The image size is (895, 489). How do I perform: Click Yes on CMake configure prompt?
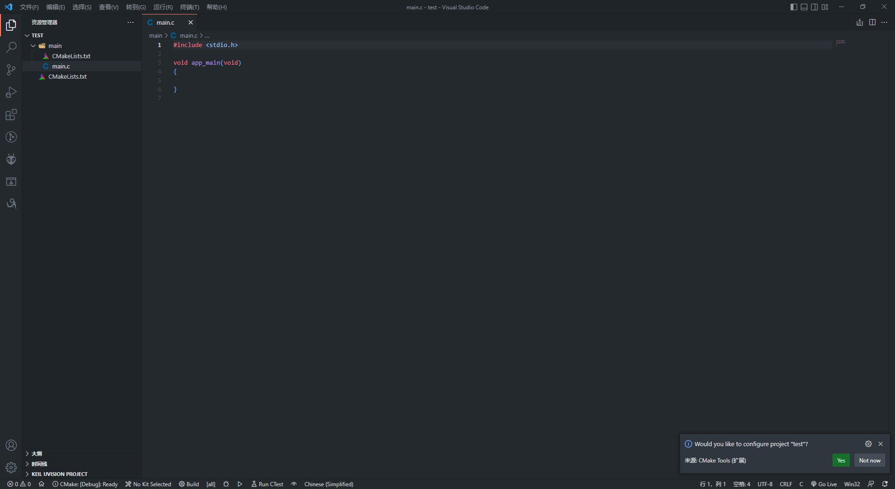tap(841, 461)
